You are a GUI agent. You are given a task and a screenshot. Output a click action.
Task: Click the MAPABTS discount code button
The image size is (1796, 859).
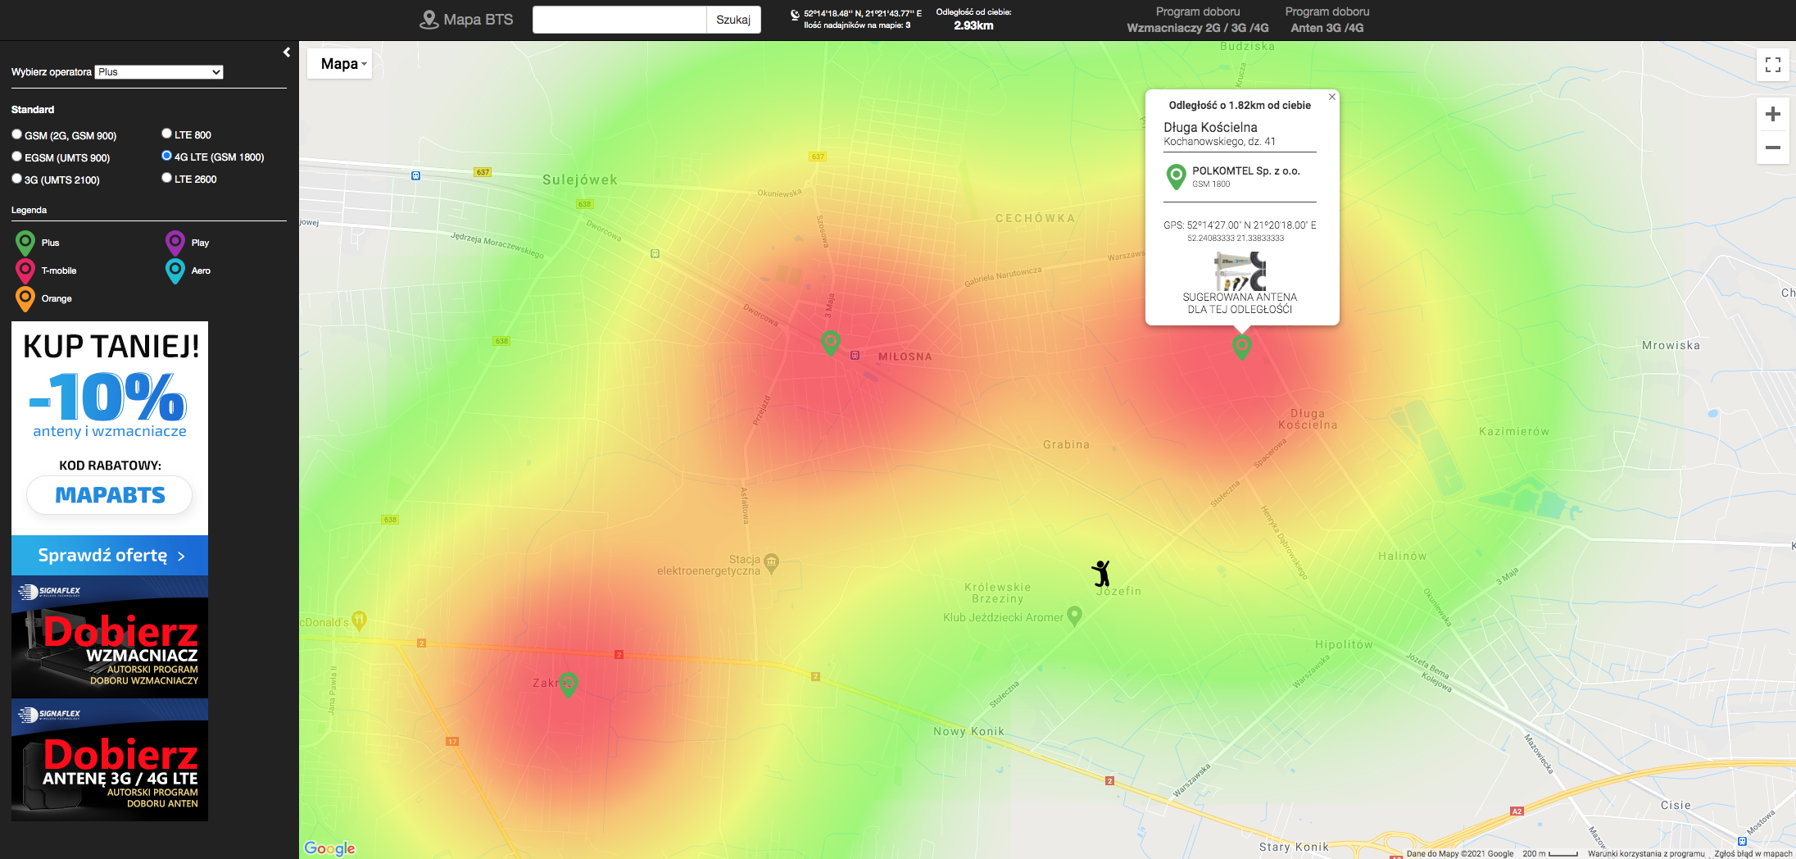point(110,495)
